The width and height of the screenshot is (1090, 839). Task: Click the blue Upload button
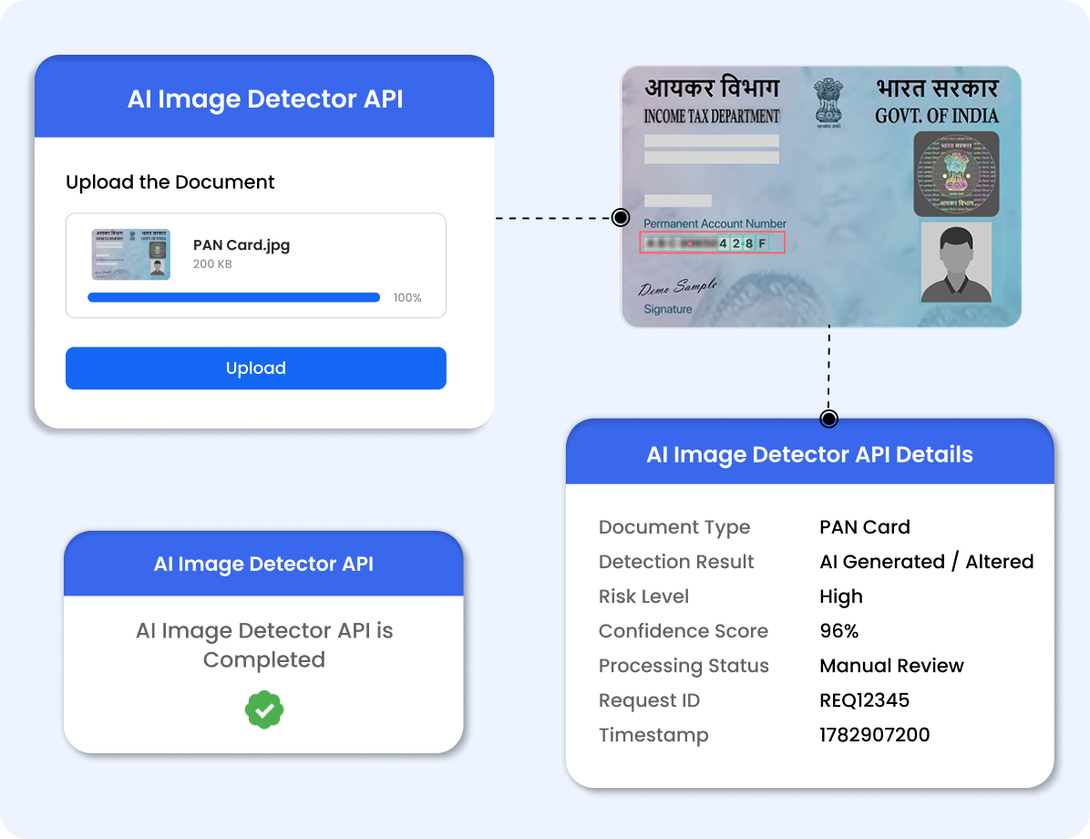tap(256, 368)
